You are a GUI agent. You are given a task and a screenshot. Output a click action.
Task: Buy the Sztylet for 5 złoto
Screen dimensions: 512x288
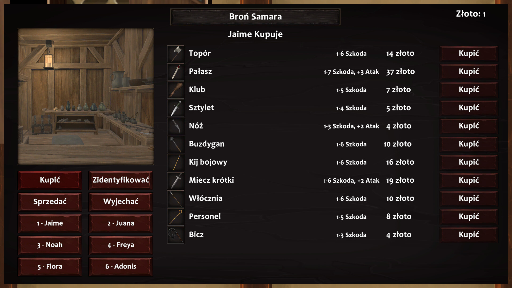[469, 108]
